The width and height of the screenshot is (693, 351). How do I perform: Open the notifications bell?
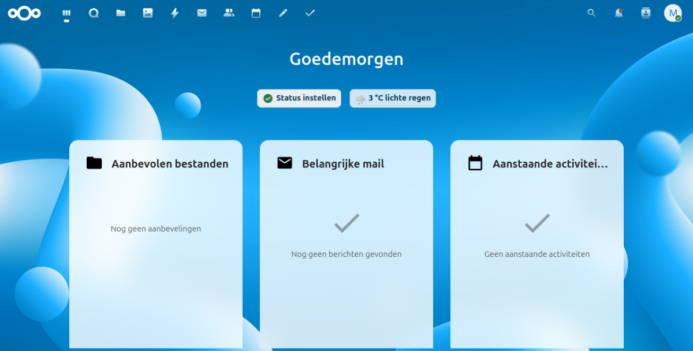point(619,13)
